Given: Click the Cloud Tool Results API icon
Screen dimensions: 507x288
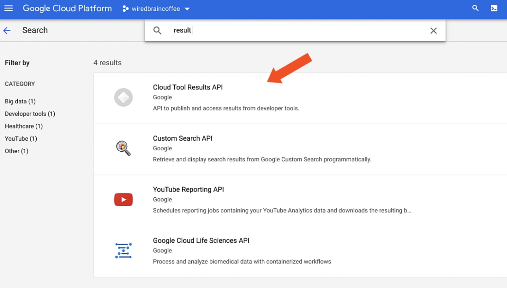Looking at the screenshot, I should (x=123, y=97).
